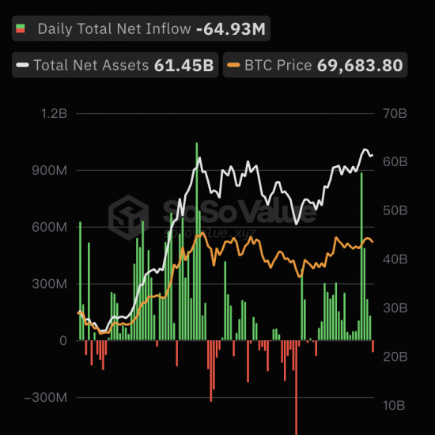This screenshot has height=435, width=435.
Task: Click the 300M left axis label
Action: 49,284
